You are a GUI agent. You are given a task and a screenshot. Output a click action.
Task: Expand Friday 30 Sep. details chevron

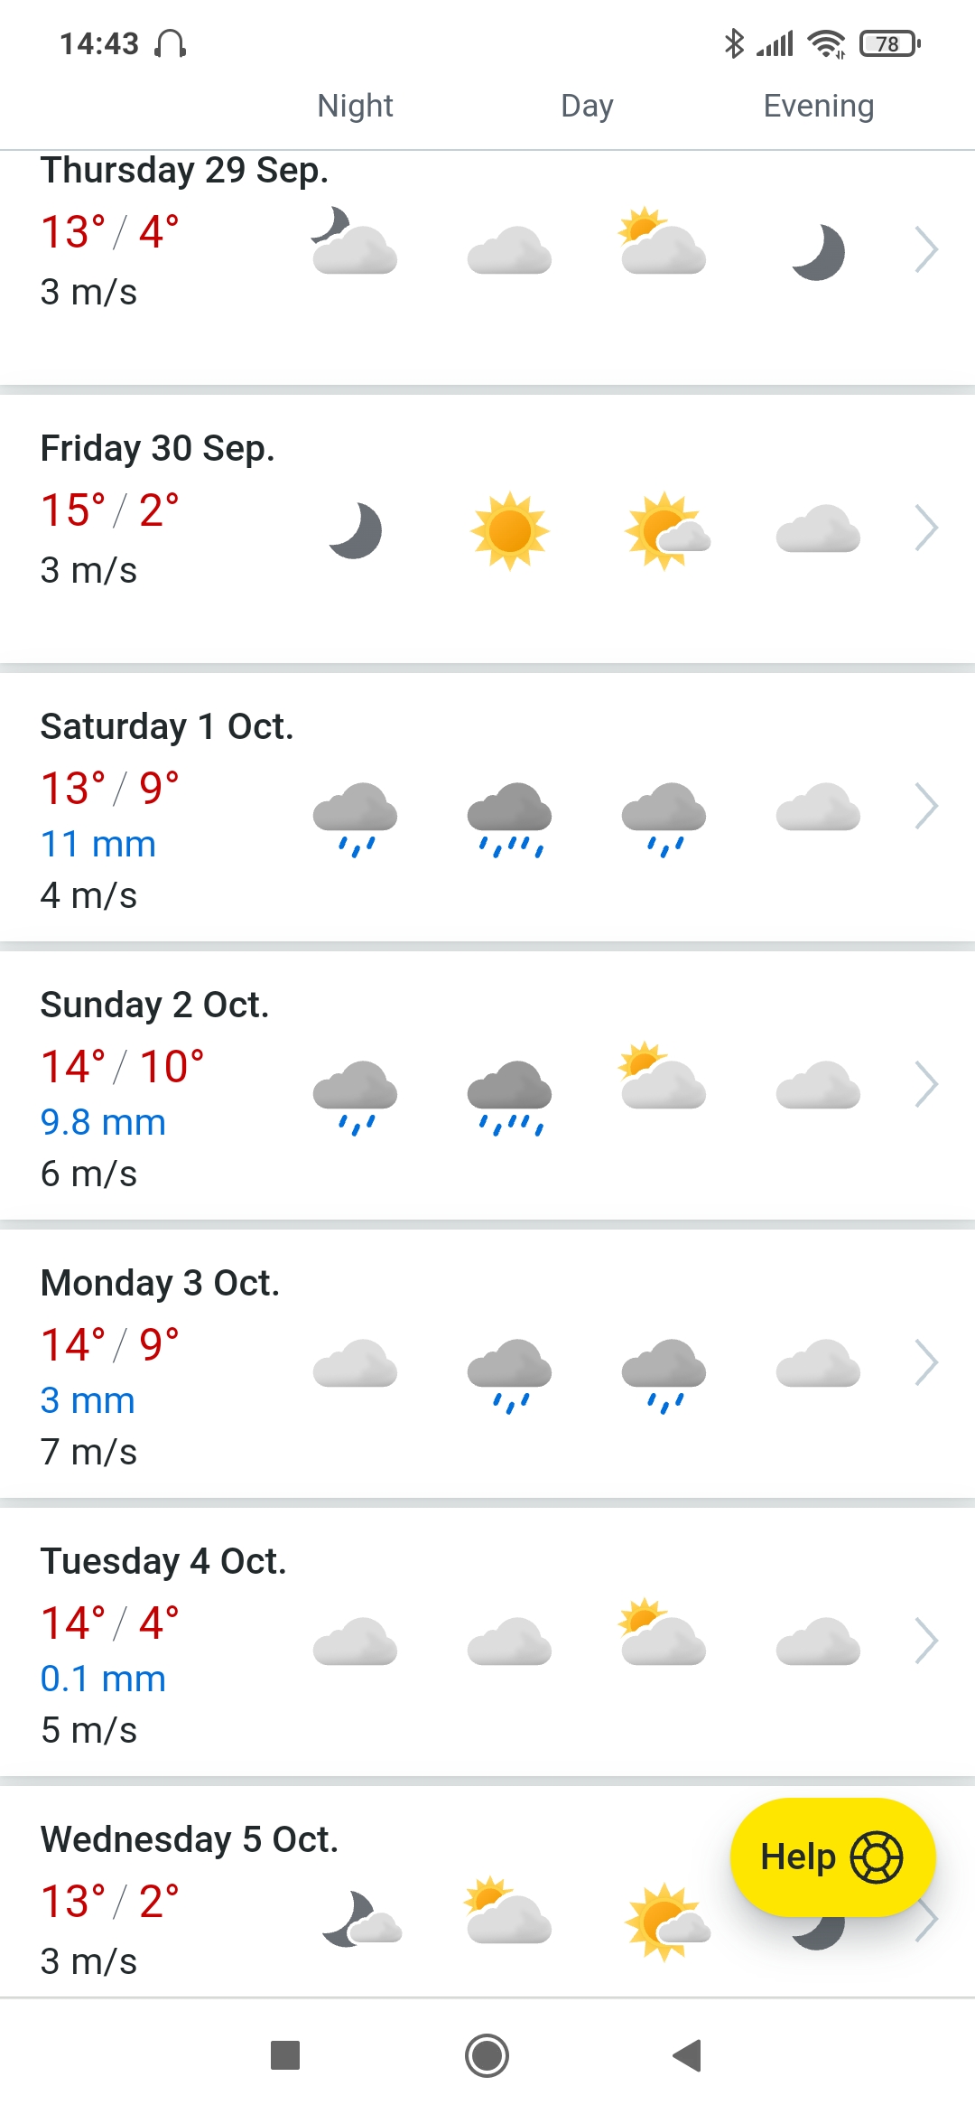coord(926,528)
